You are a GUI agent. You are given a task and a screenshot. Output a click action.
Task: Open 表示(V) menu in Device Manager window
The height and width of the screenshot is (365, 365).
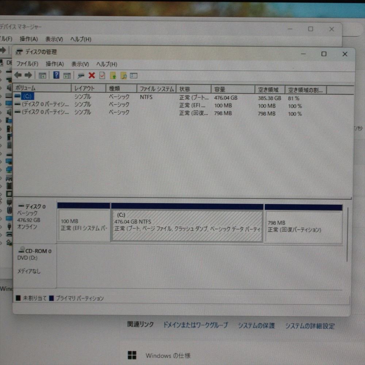point(54,39)
